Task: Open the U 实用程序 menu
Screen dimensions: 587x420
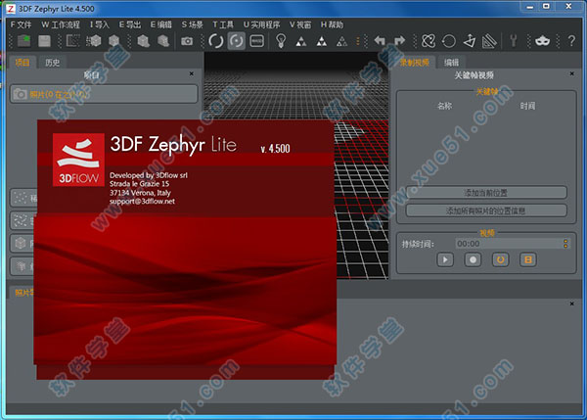Action: coord(261,24)
